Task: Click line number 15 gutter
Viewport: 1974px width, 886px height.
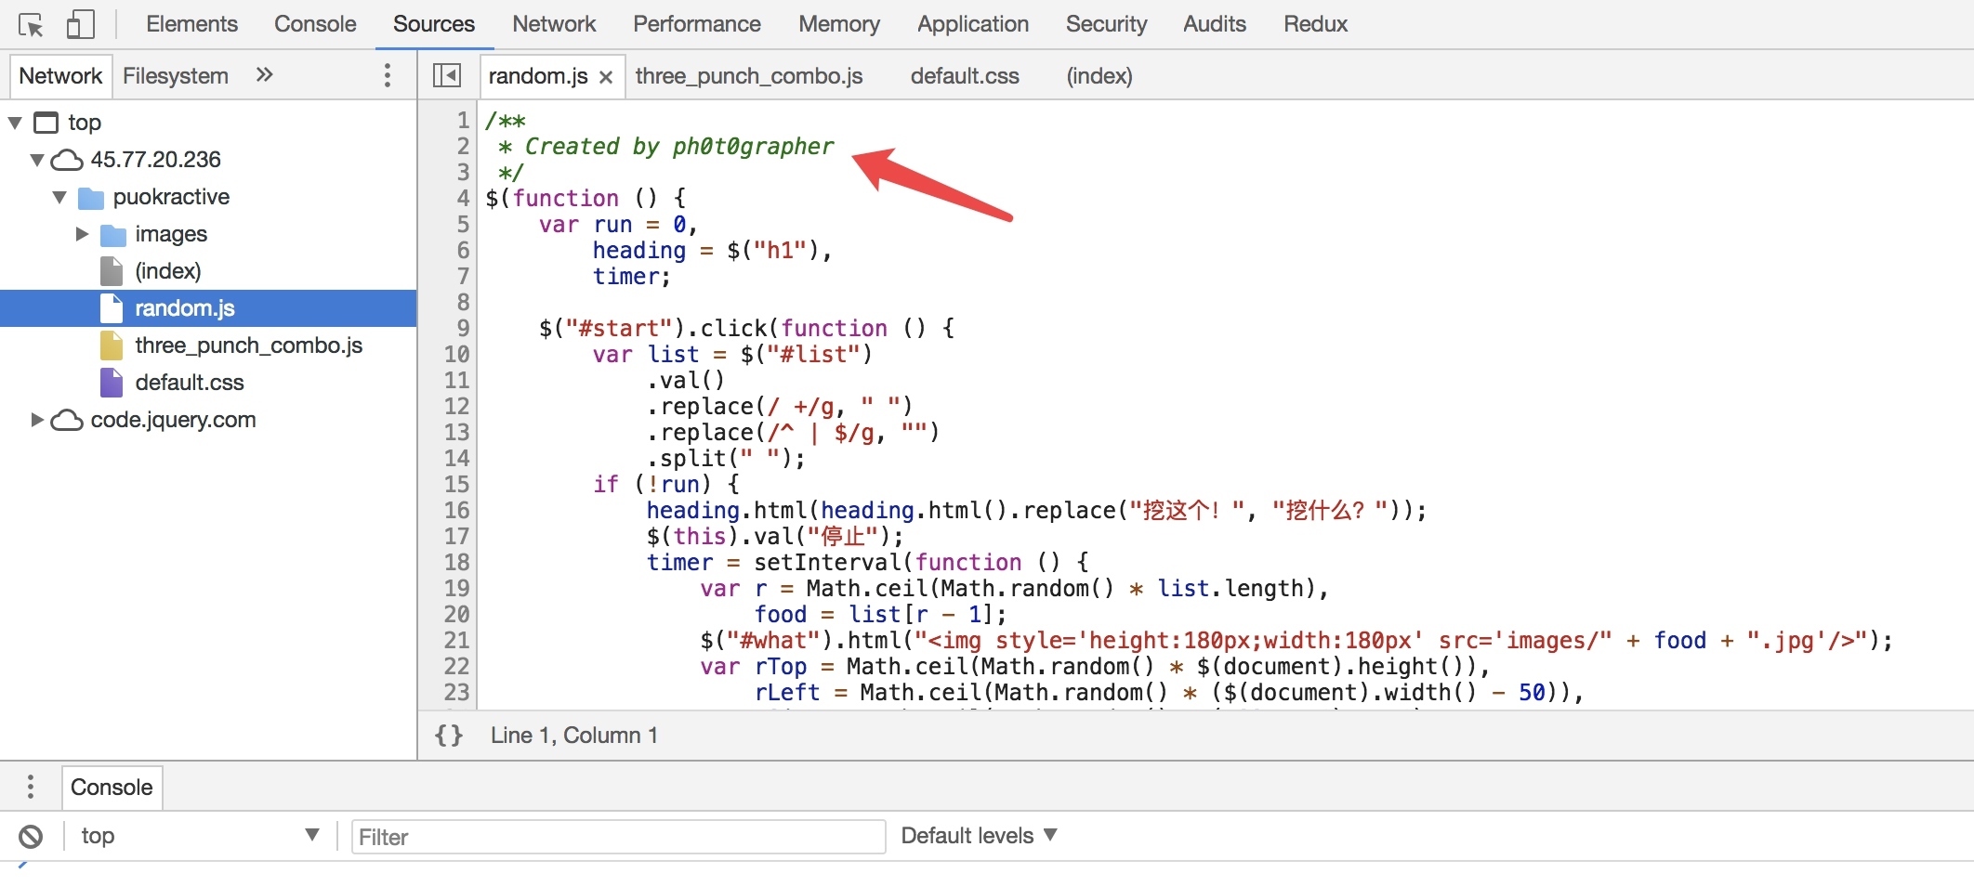Action: (456, 485)
